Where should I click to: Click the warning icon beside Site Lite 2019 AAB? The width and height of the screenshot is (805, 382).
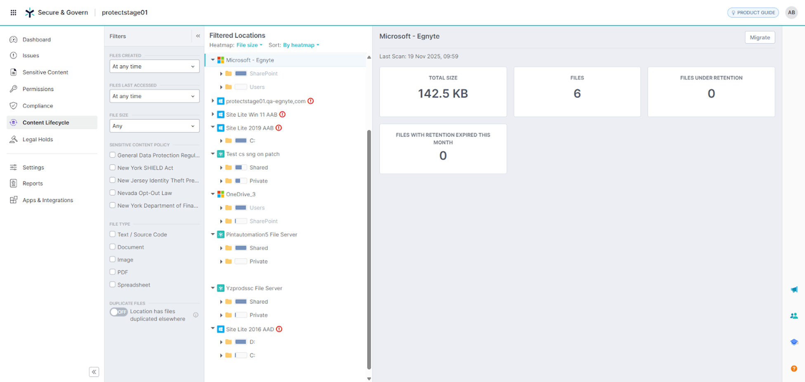pyautogui.click(x=279, y=128)
